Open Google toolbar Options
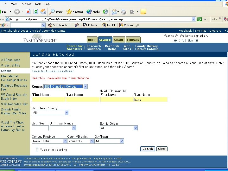Viewport: 228px width, 171px height. (x=126, y=25)
